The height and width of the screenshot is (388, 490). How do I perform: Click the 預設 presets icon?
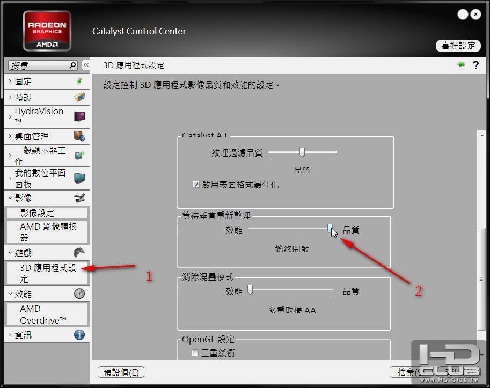[79, 97]
